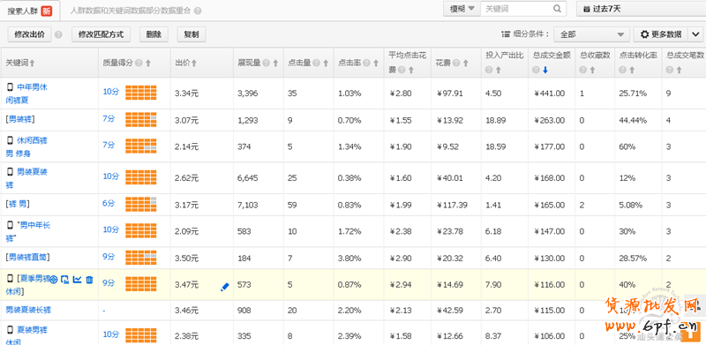Click the 7分 score for 男装裤
Image resolution: width=706 pixels, height=345 pixels.
[x=109, y=119]
